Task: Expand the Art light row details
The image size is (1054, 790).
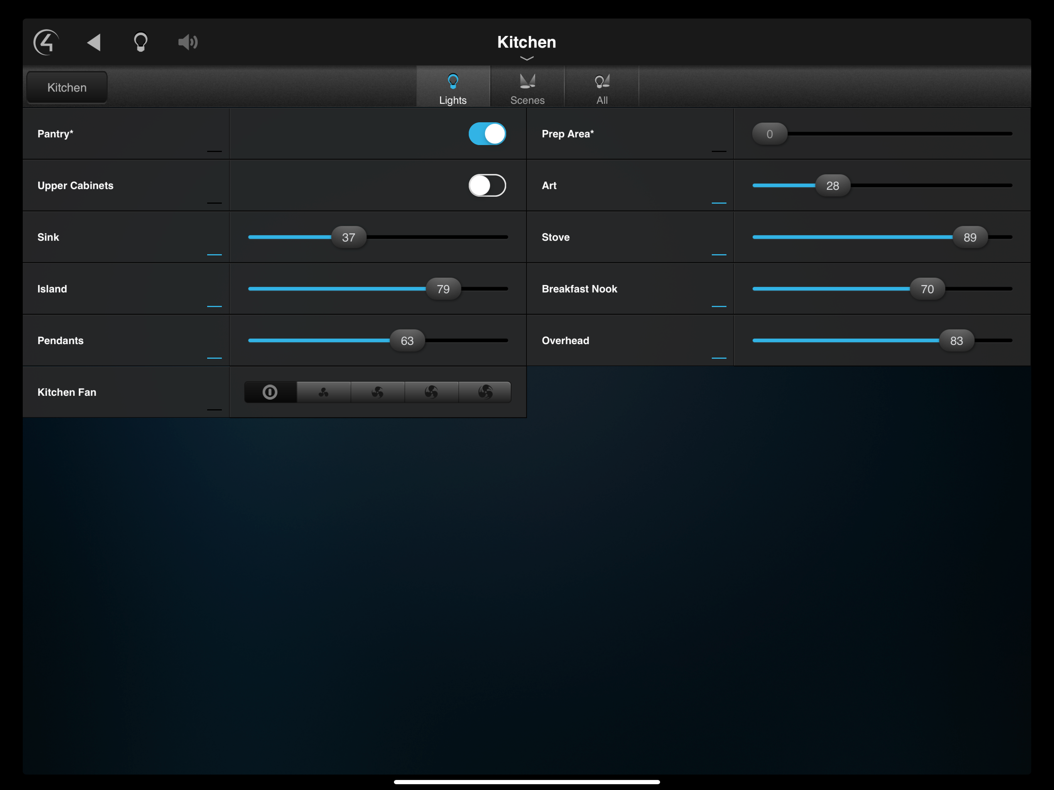Action: pyautogui.click(x=719, y=203)
